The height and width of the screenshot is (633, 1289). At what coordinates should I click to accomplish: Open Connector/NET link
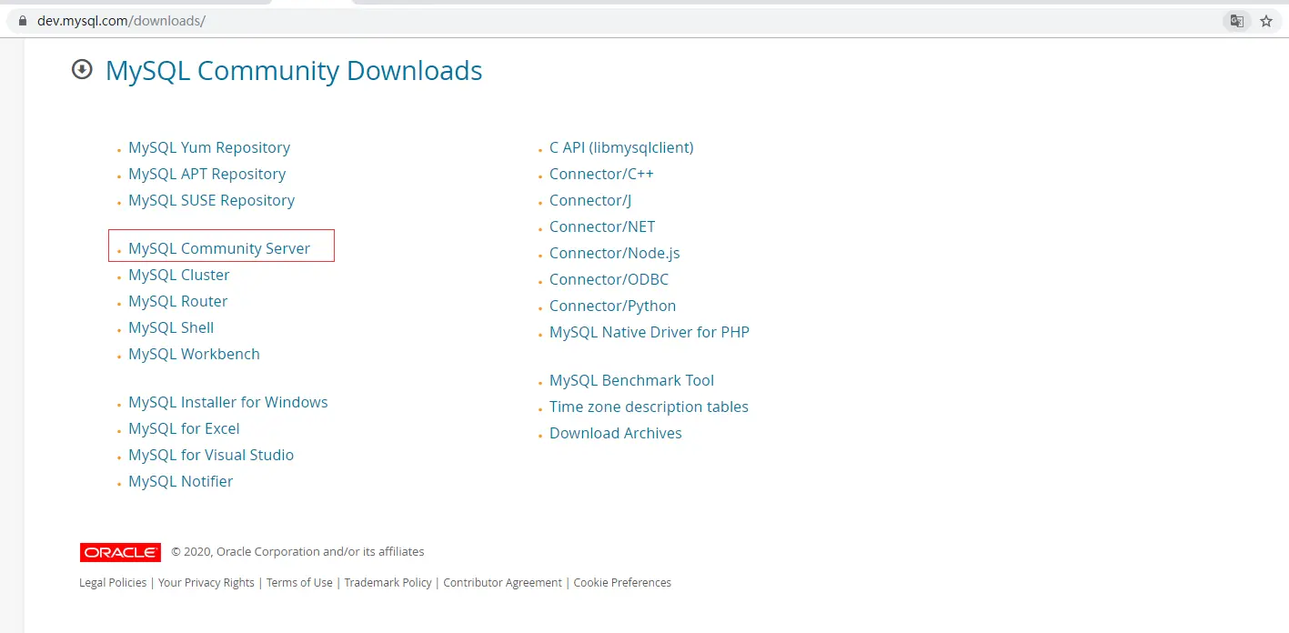[602, 226]
